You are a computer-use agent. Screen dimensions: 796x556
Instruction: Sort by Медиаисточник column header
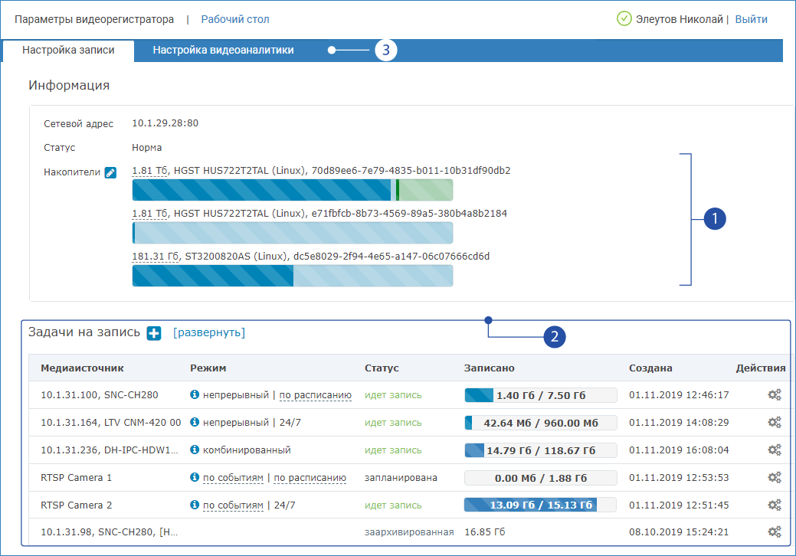82,368
